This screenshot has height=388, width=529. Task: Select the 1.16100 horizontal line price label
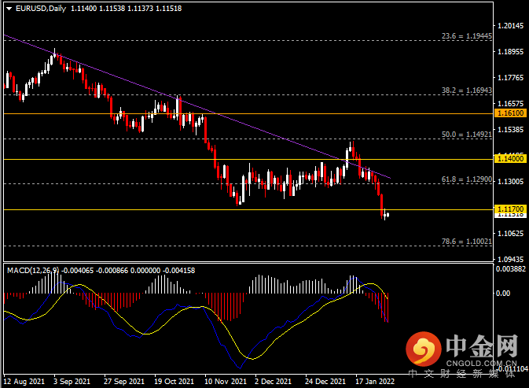click(510, 113)
